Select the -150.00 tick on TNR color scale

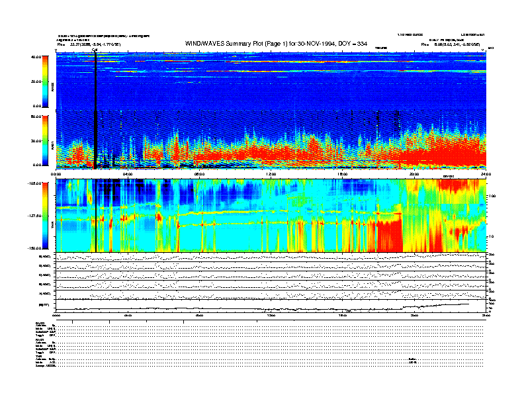point(34,248)
